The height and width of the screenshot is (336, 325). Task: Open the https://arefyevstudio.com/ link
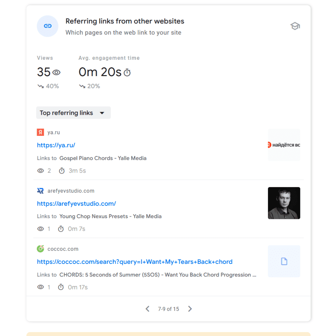(x=76, y=204)
